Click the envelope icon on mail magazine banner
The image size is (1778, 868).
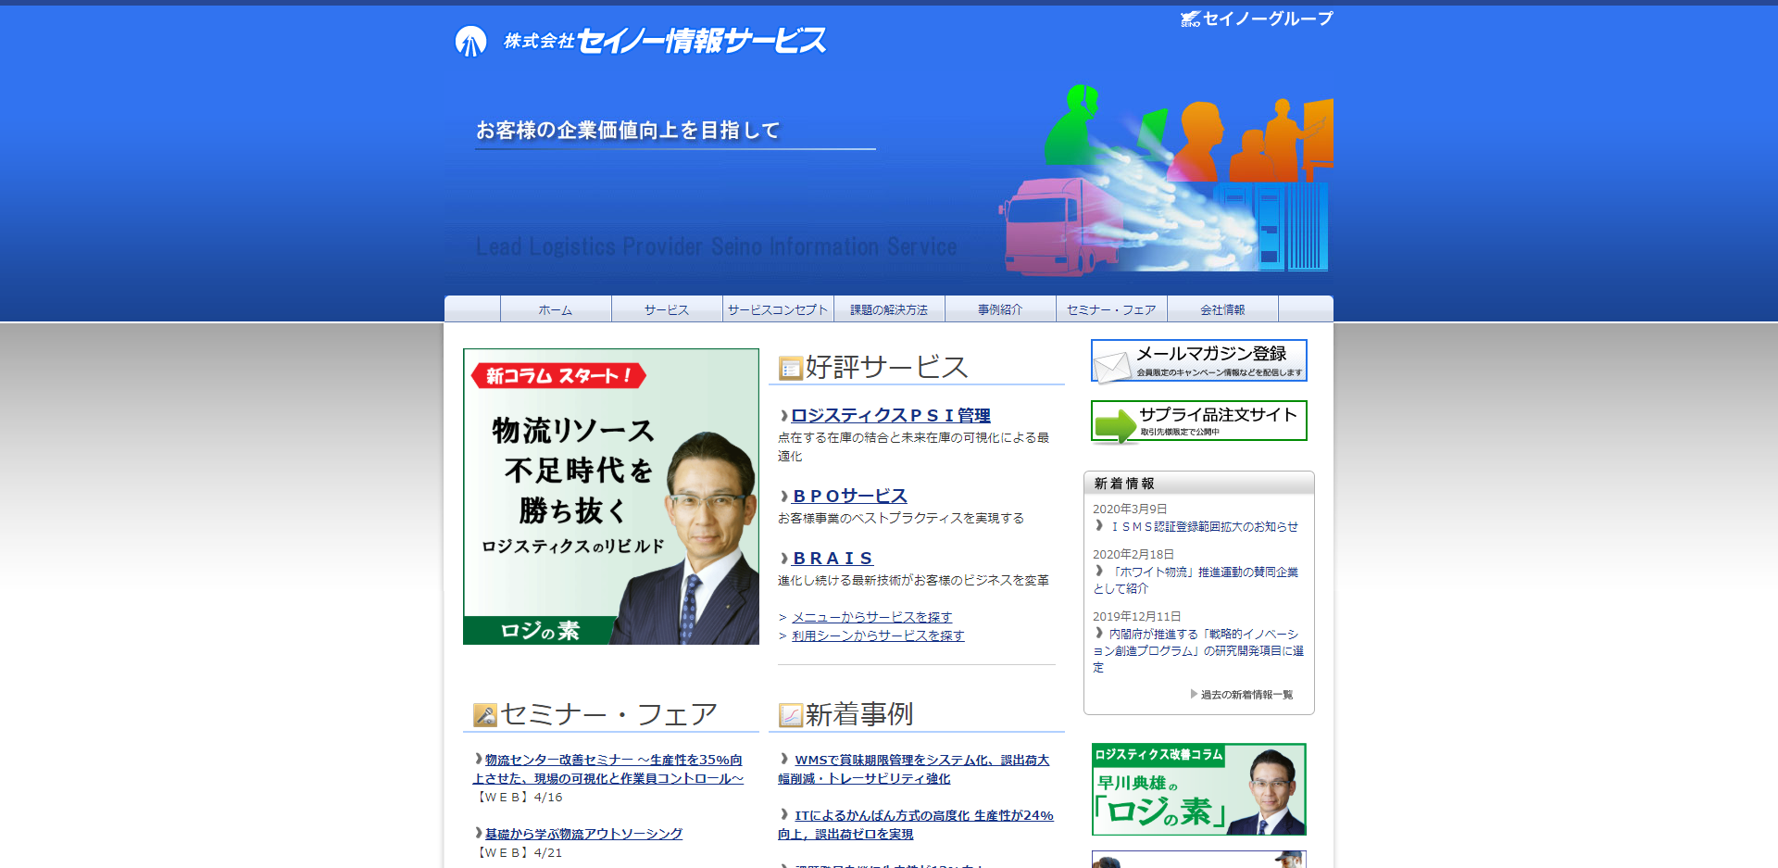click(1111, 366)
